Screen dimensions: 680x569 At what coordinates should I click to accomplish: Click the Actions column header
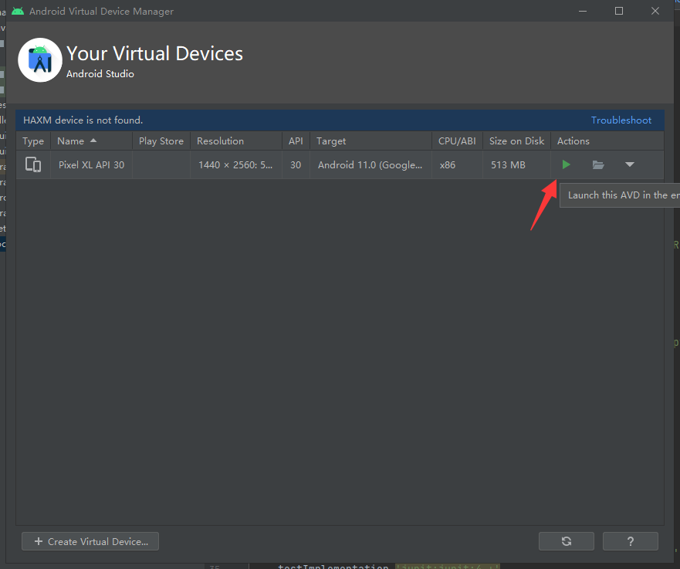pos(607,141)
